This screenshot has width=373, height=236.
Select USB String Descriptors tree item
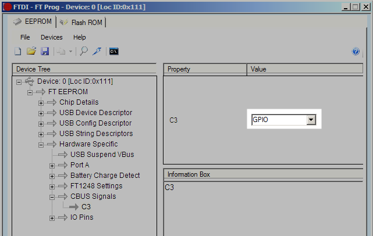click(96, 134)
